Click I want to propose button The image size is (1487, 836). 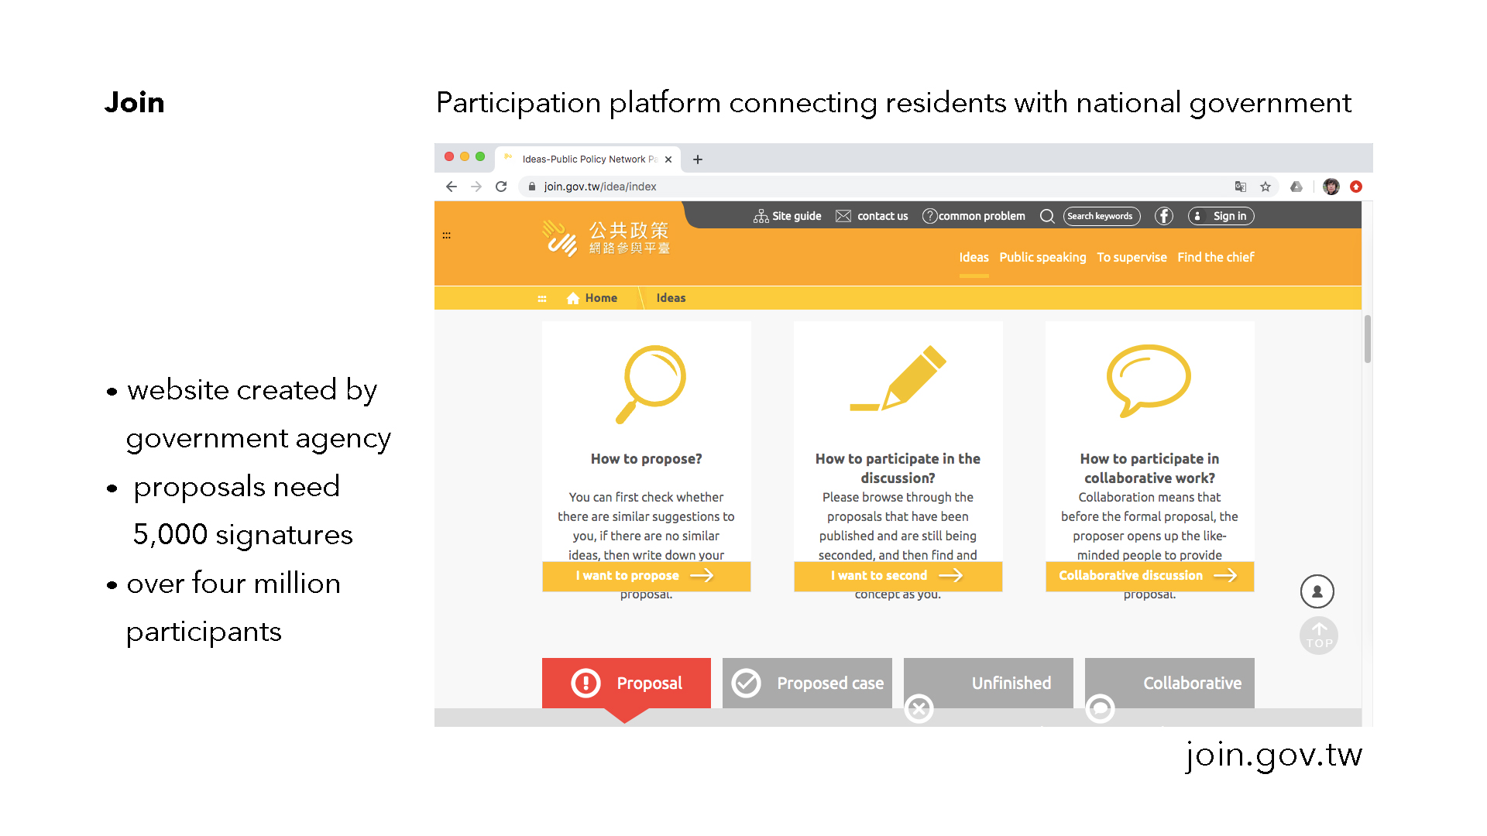click(646, 576)
